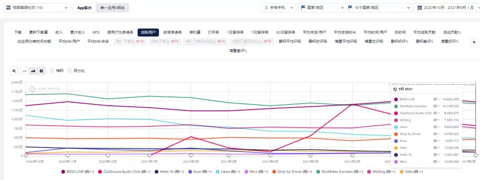Screen dimensions: 480x180
Task: Open the 视频音频社交 (16) dropdown
Action: click(37, 8)
